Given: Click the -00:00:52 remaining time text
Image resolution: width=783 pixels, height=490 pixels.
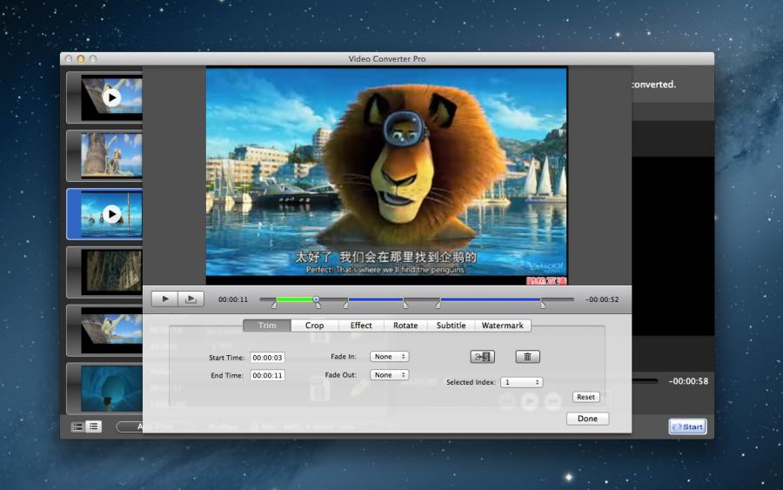Looking at the screenshot, I should click(602, 299).
